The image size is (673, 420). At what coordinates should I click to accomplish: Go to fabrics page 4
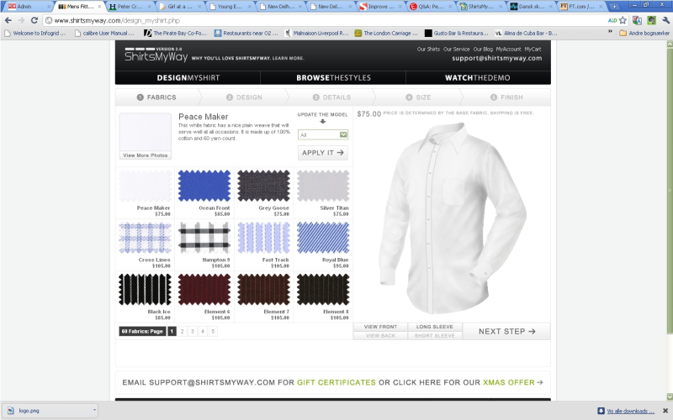coord(203,331)
